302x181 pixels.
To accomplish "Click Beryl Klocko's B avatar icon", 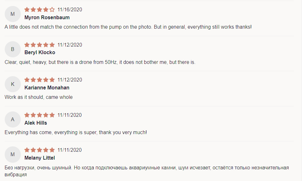I will click(13, 49).
